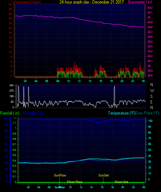
Task: Click the W wind direction letter
Action: 152,91
